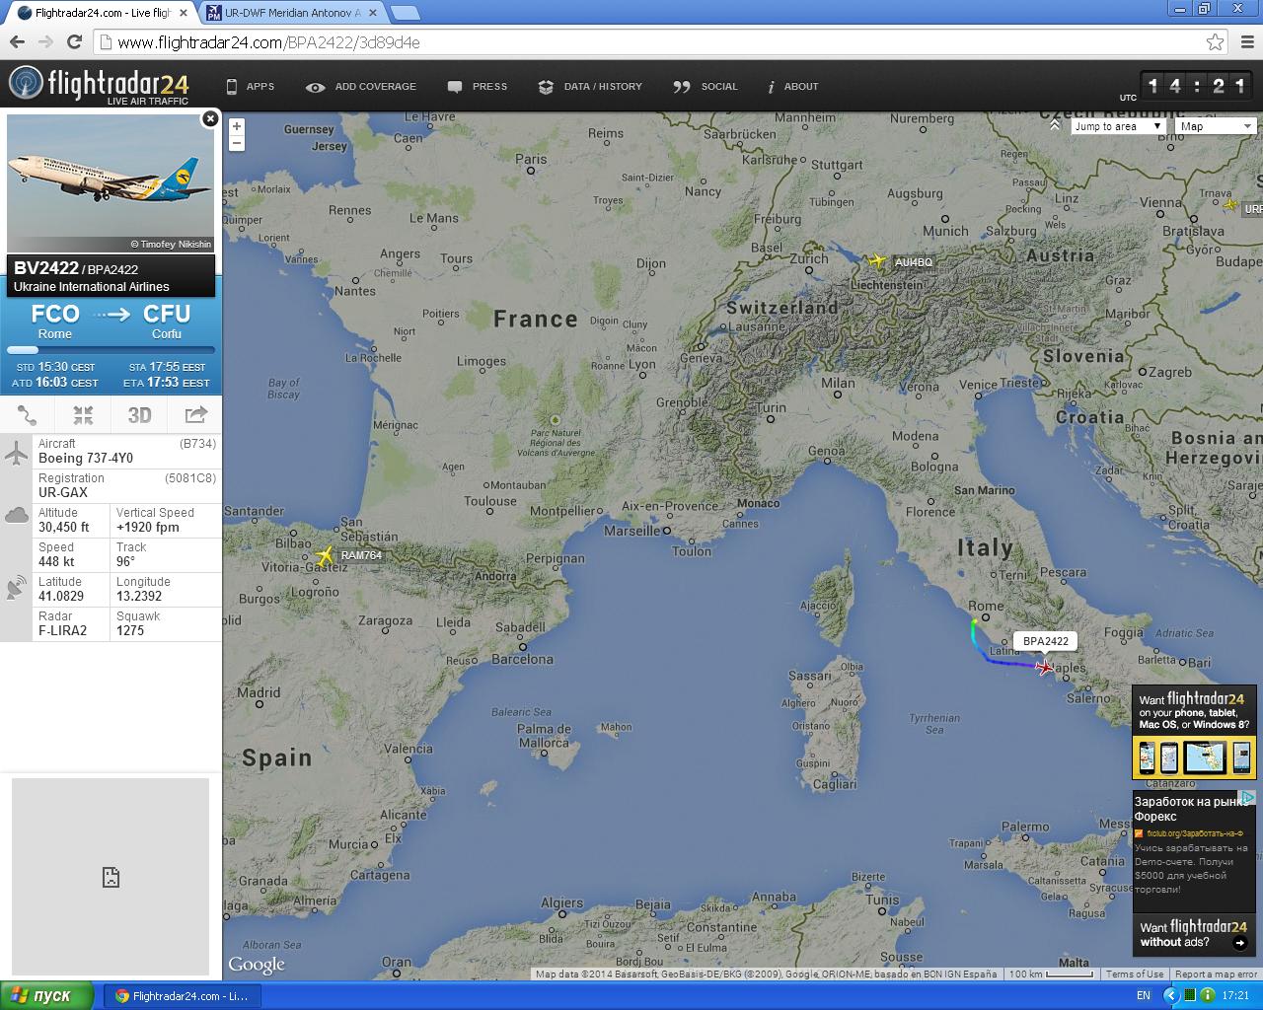Screen dimensions: 1263x1010
Task: Click the Rome city marker on map
Action: (x=984, y=617)
